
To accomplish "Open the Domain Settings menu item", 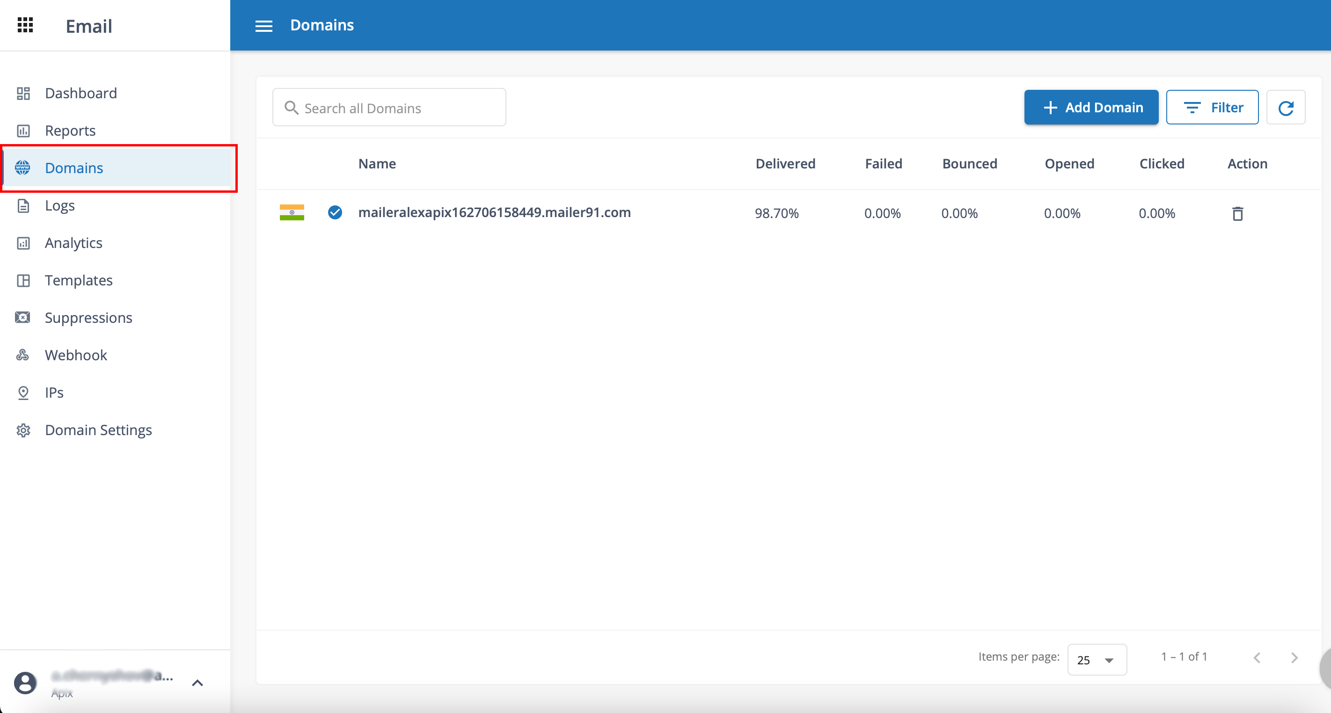I will [x=99, y=429].
